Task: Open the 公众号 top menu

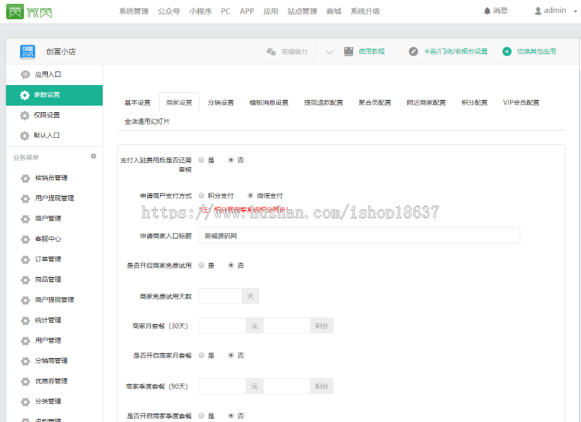Action: click(169, 12)
